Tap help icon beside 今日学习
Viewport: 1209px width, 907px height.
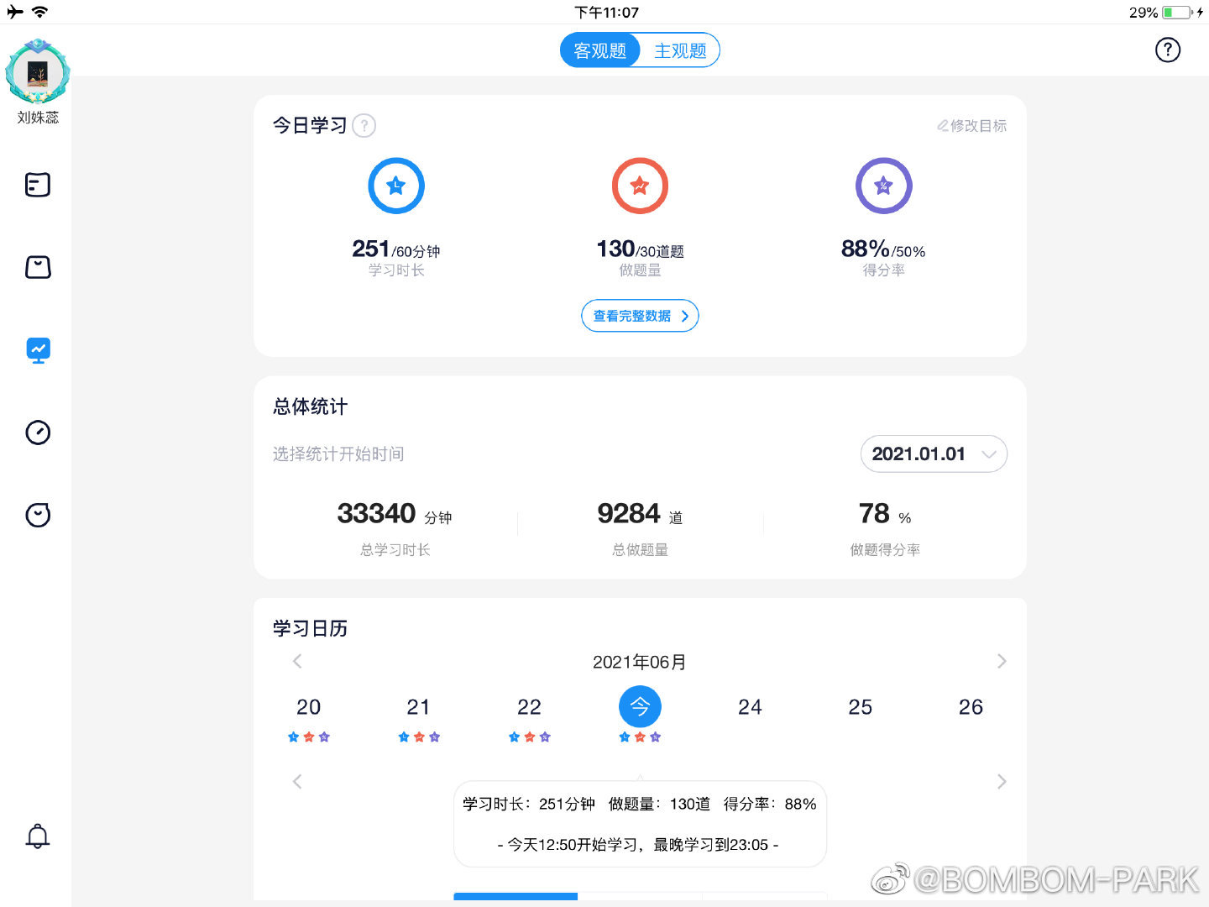coord(364,126)
